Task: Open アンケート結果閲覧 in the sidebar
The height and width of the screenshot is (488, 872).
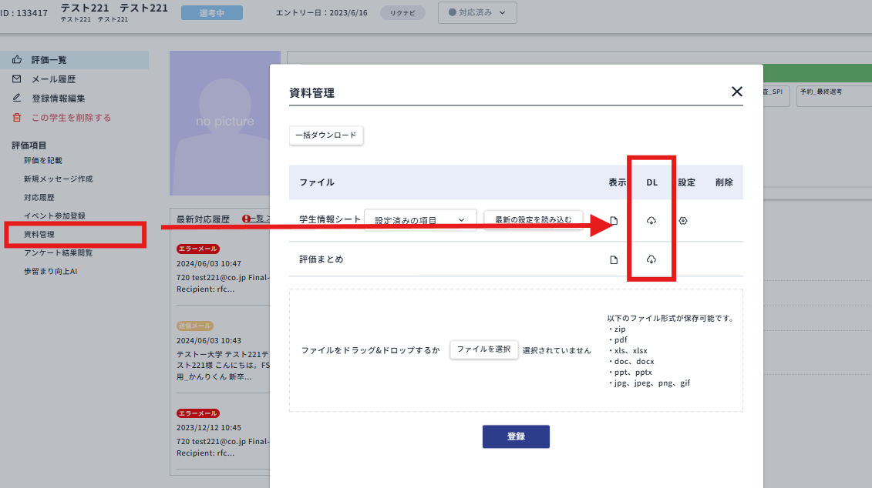Action: click(58, 252)
